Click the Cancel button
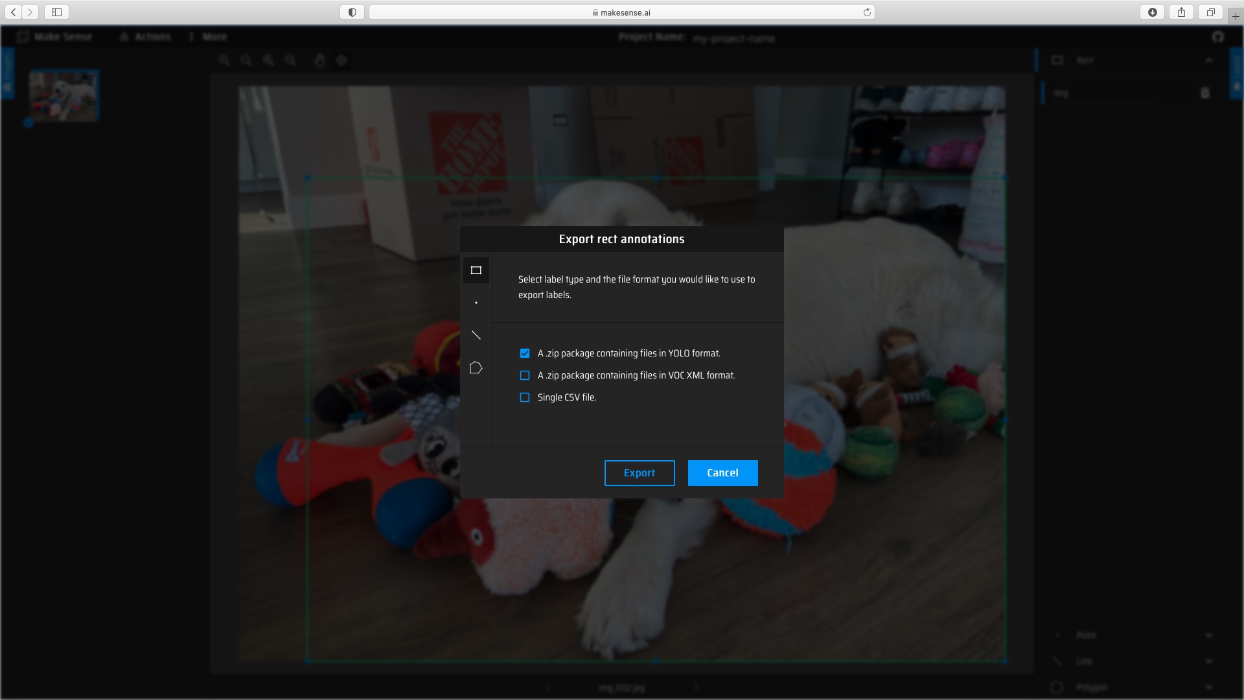 (x=722, y=473)
